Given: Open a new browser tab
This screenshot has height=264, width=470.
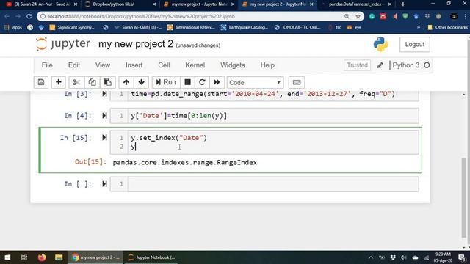Looking at the screenshot, I should (x=403, y=4).
